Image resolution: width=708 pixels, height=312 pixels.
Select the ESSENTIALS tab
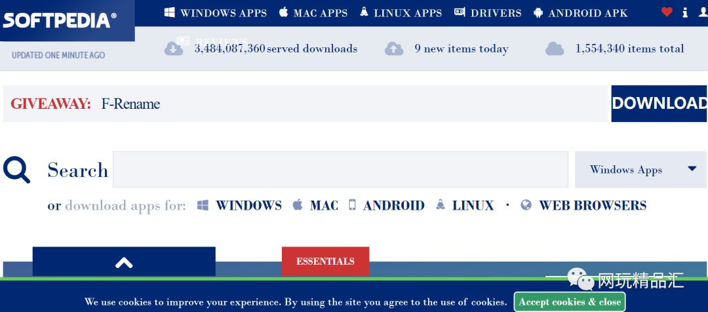pyautogui.click(x=326, y=262)
